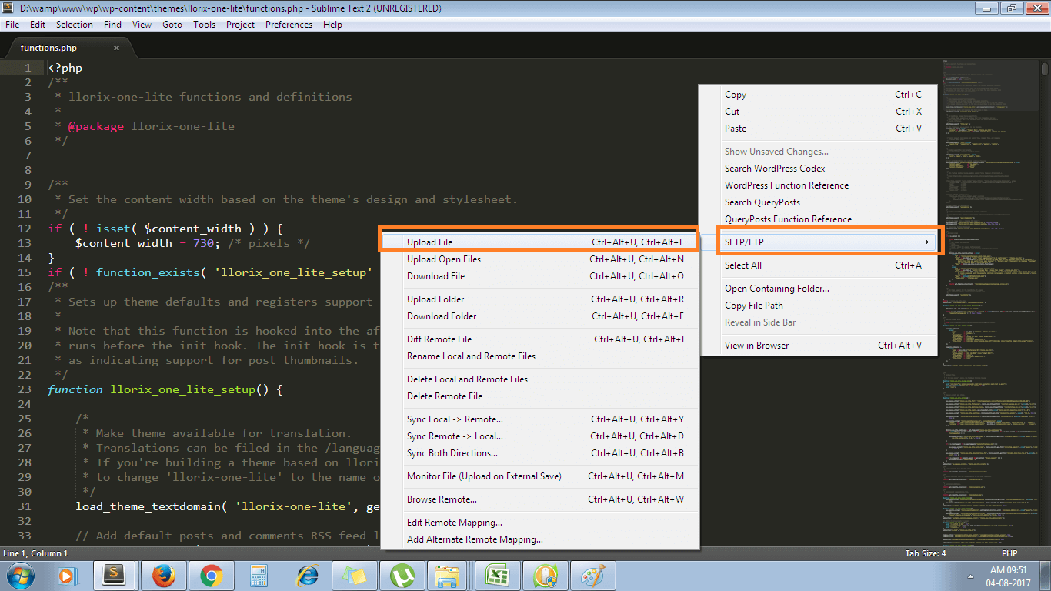Open Windows Explorer folder icon in taskbar
Screen dimensions: 1051x591
point(448,576)
